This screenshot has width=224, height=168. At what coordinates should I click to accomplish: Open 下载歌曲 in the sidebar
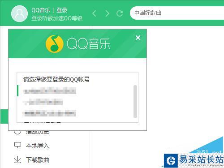[x=38, y=160]
